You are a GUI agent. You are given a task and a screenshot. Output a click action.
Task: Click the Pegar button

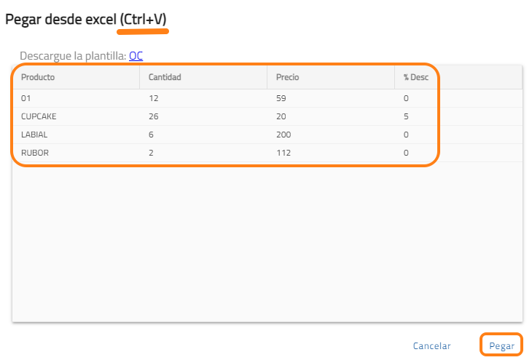501,346
